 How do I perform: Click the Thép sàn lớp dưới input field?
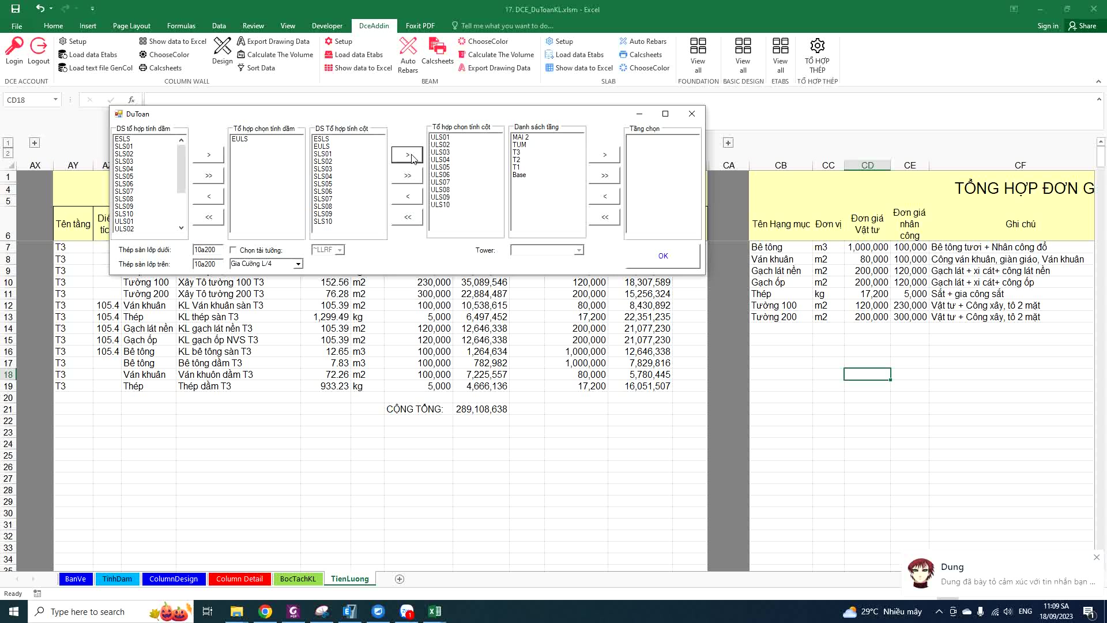point(208,250)
